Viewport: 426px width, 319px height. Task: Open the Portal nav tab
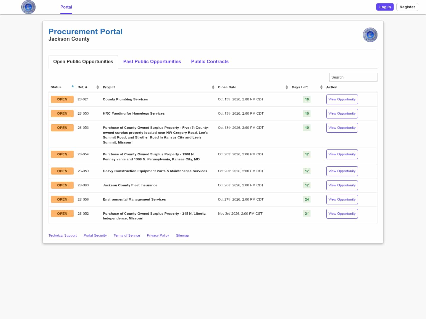(66, 7)
